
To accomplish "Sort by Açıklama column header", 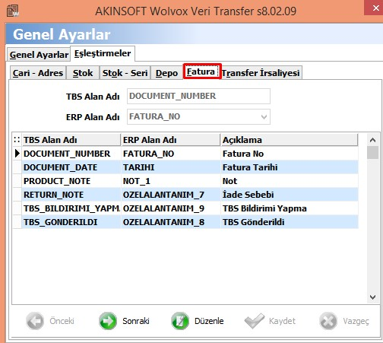I will (290, 140).
